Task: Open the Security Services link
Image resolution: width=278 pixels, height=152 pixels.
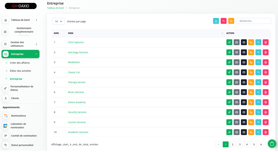Action: tap(77, 112)
